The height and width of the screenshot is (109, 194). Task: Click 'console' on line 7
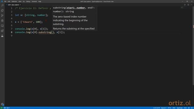[20, 29]
